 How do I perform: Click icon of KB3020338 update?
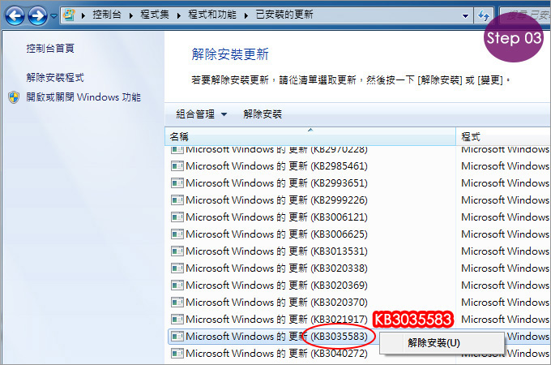pyautogui.click(x=177, y=268)
